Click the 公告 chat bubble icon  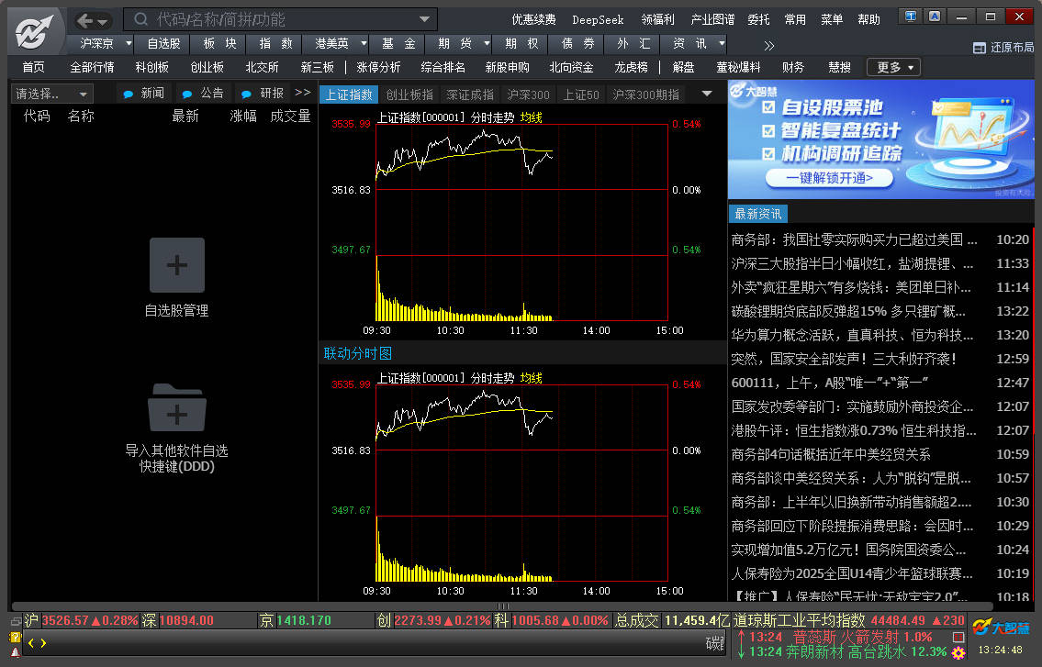pos(186,94)
